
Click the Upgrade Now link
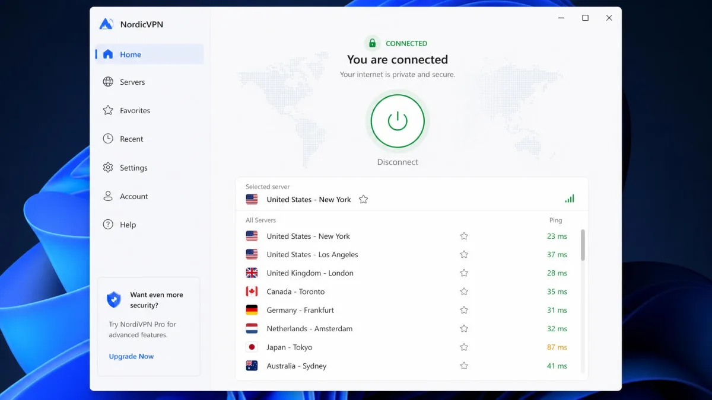click(x=131, y=356)
